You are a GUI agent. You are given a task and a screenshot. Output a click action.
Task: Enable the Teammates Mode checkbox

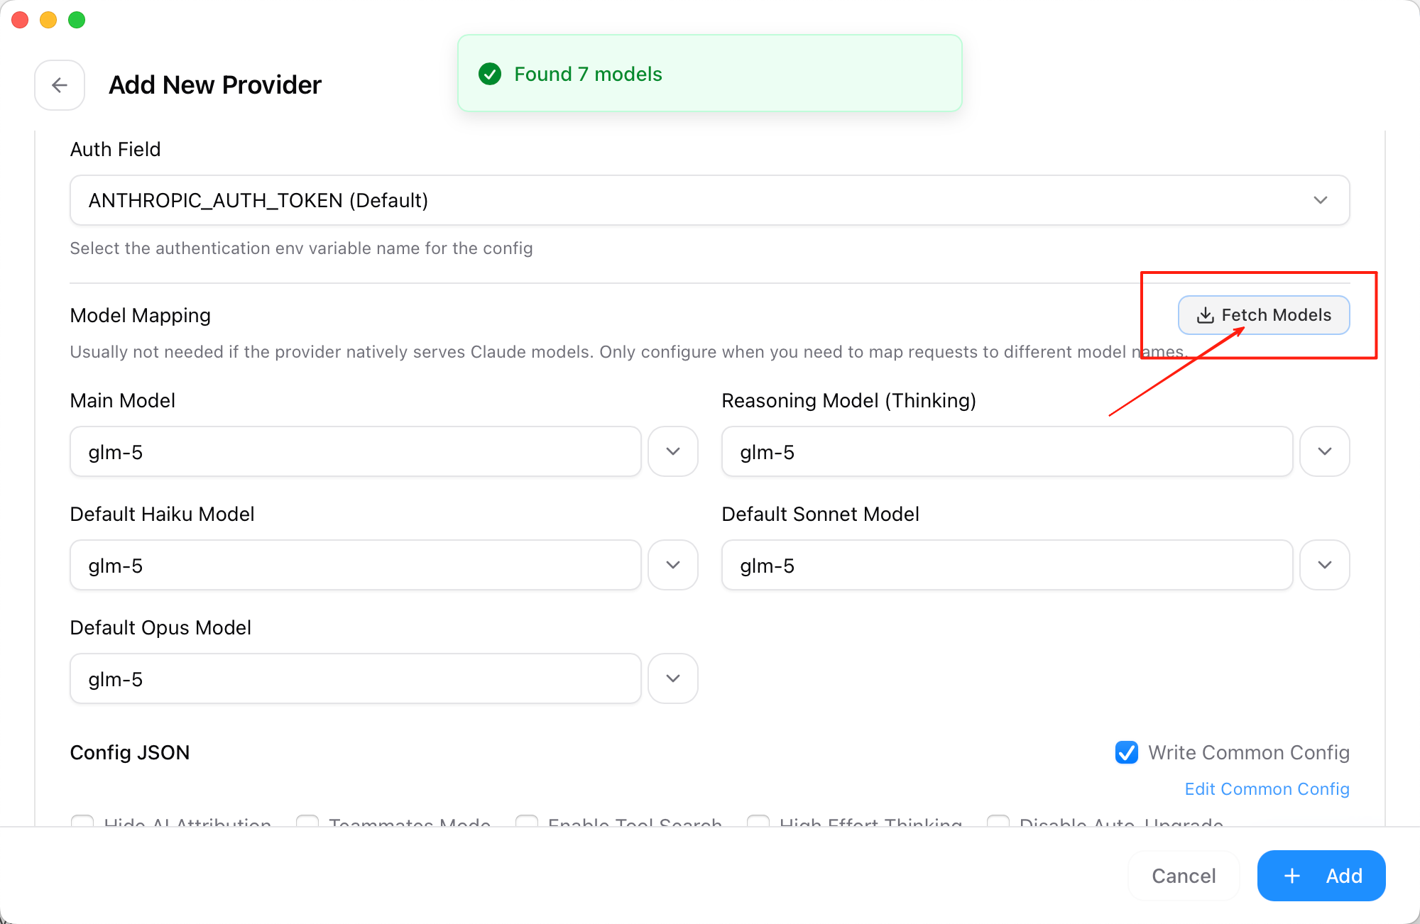coord(307,822)
